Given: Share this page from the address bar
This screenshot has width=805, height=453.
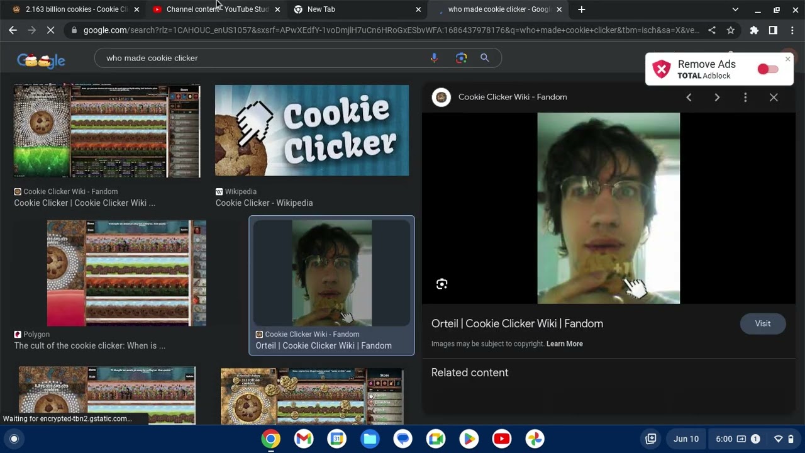Looking at the screenshot, I should (x=712, y=30).
